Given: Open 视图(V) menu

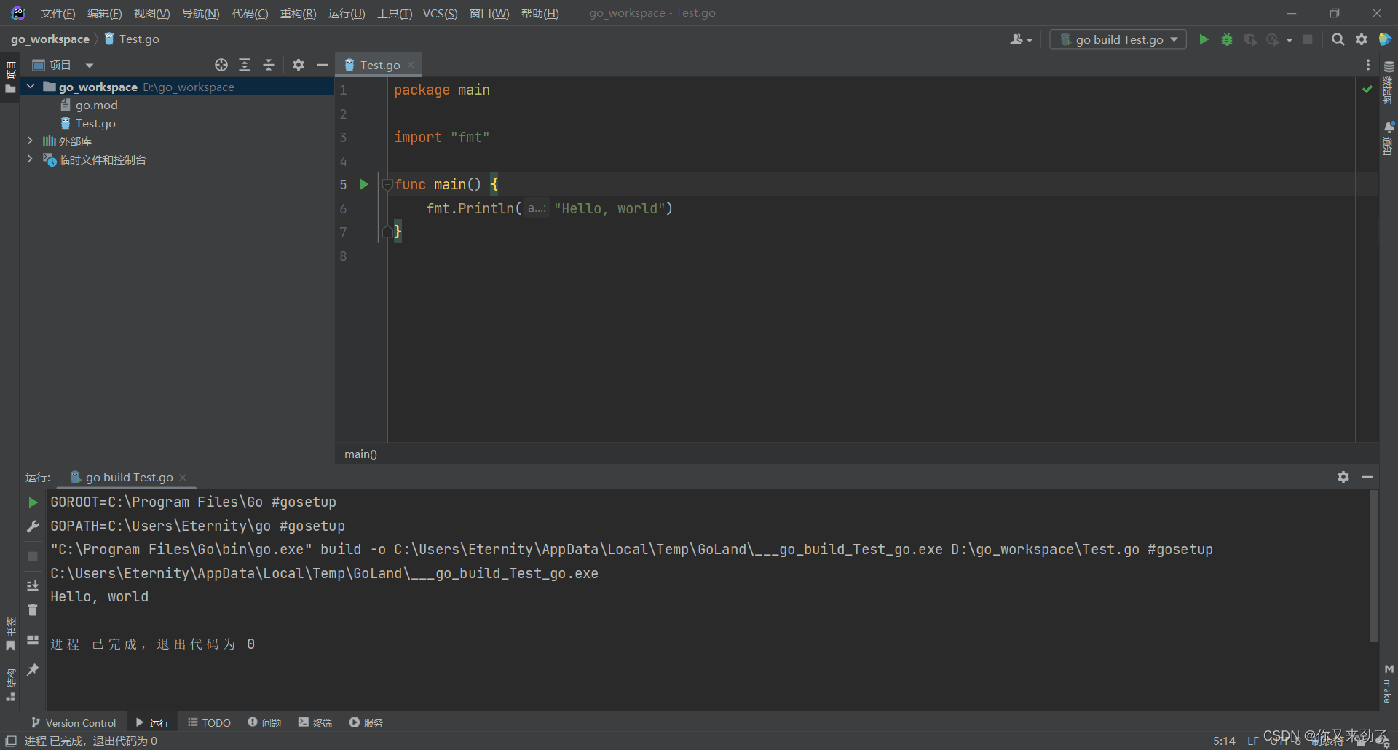Looking at the screenshot, I should coord(151,13).
